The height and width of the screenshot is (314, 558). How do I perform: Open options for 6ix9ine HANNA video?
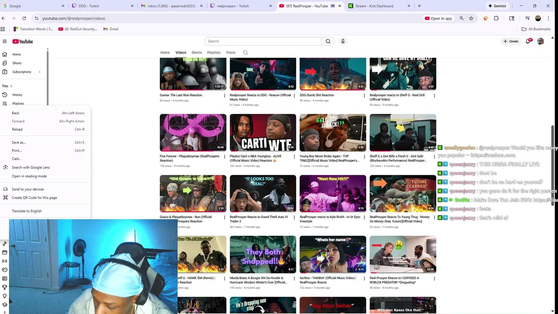pos(364,278)
